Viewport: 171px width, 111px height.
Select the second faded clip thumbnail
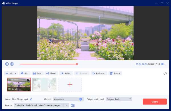[x=44, y=85]
